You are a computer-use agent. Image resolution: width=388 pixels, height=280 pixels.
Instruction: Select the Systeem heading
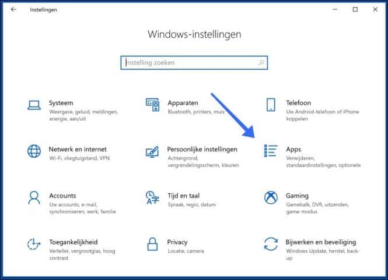(61, 103)
